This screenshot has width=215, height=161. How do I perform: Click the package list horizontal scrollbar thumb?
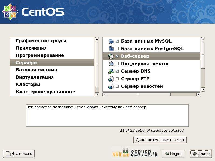tap(138, 94)
